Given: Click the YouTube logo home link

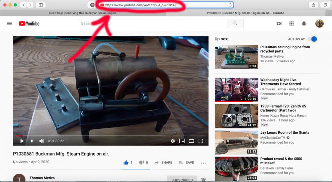Looking at the screenshot, I should coord(29,23).
